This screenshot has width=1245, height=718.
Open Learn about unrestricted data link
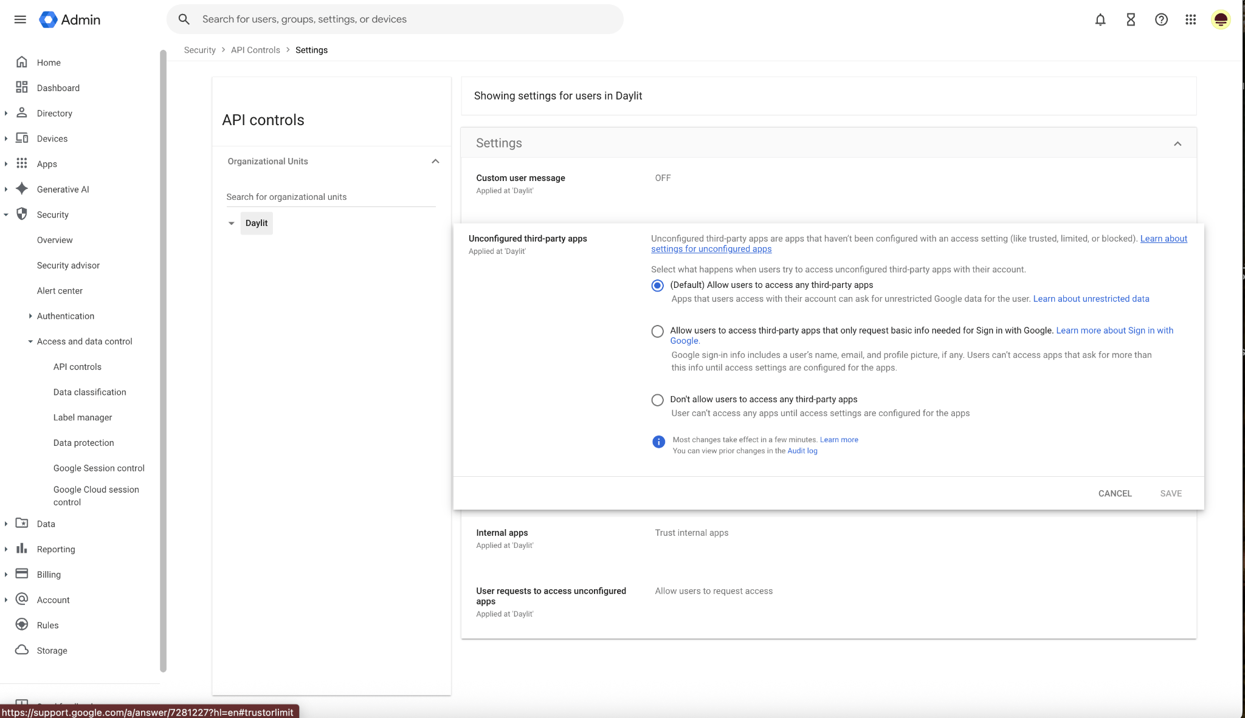coord(1091,299)
